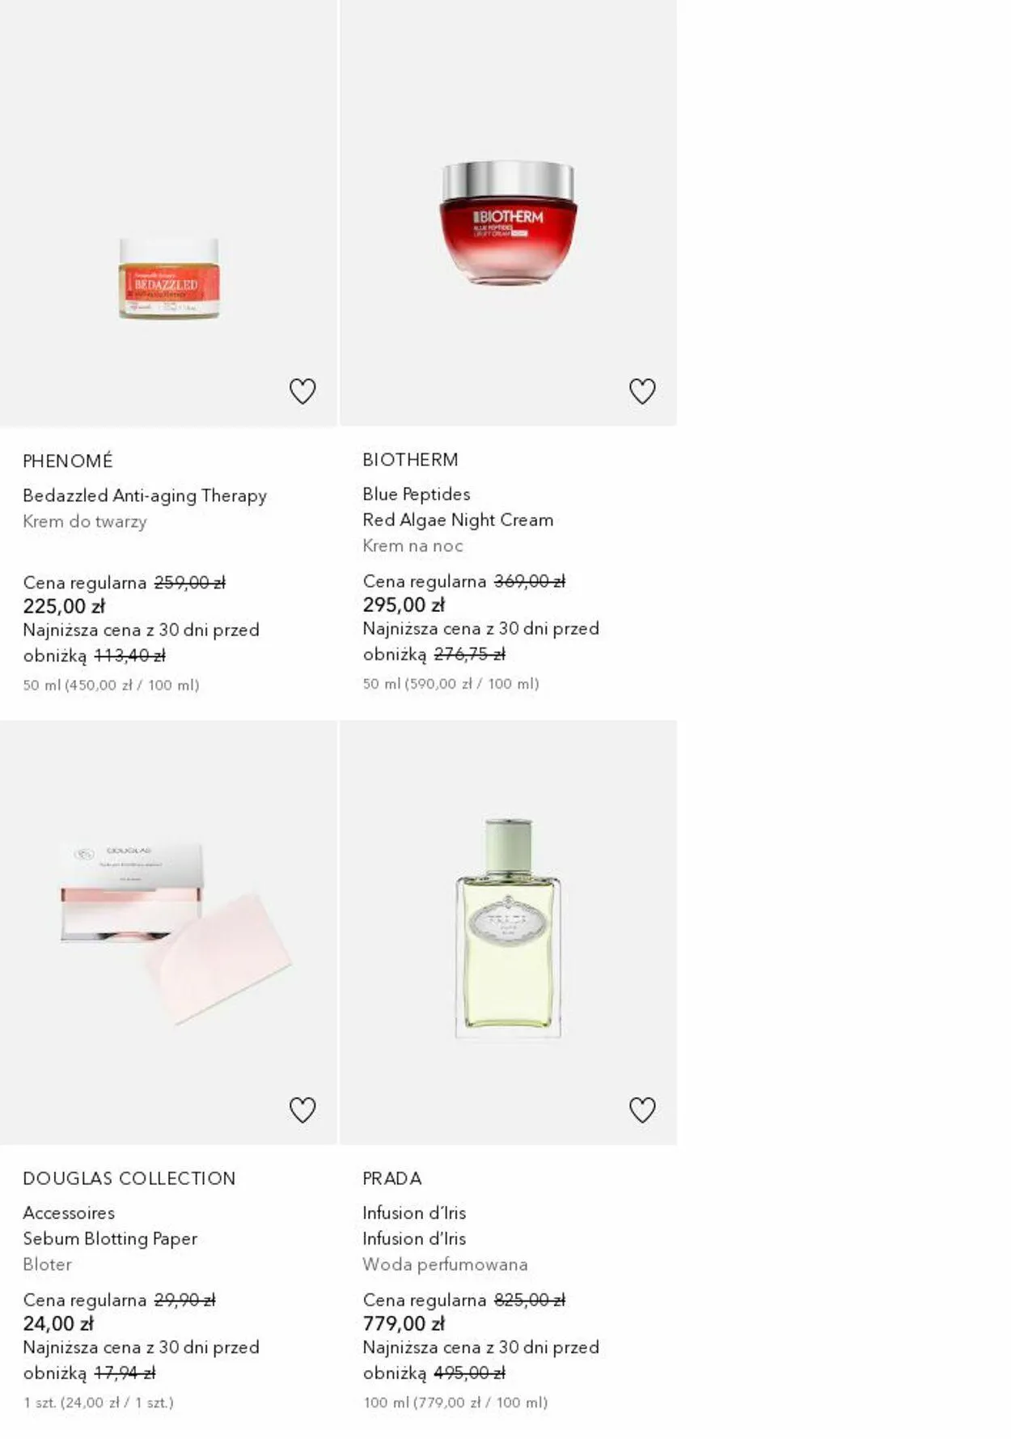Open Bedazzled Anti-aging Therapy product title

click(x=145, y=495)
